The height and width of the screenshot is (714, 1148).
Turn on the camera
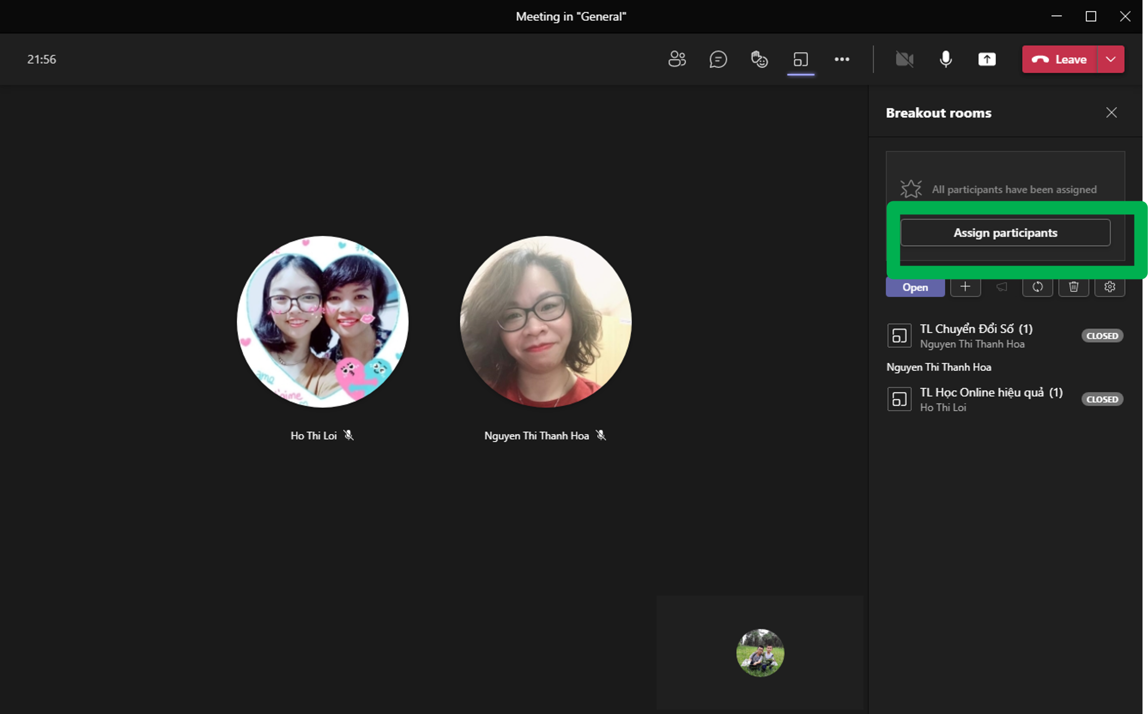tap(904, 59)
